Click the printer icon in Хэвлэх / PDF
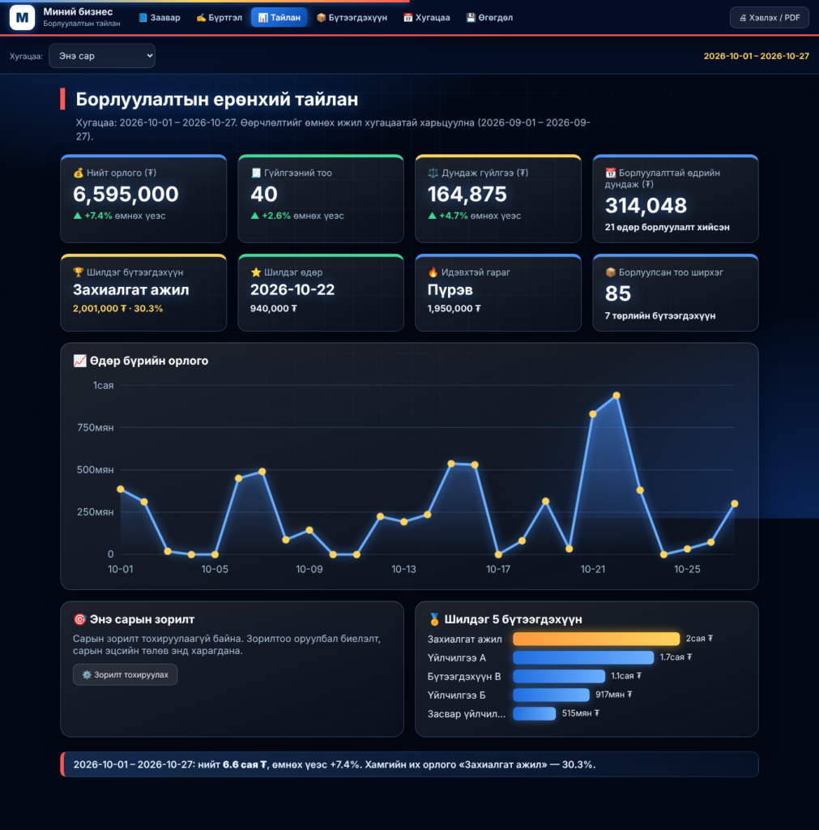Image resolution: width=819 pixels, height=830 pixels. (743, 18)
